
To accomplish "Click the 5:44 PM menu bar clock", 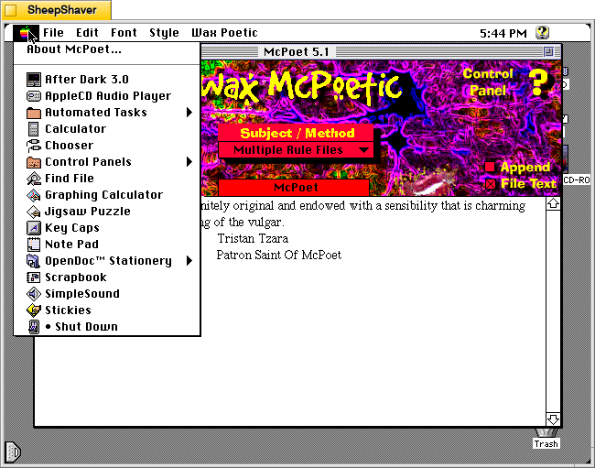I will [503, 33].
